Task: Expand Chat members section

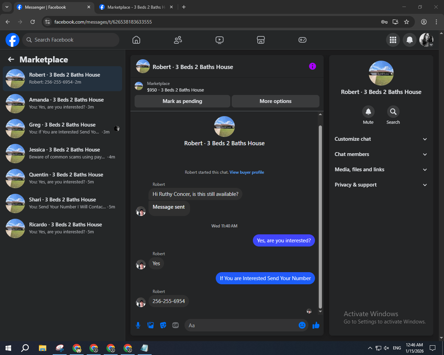Action: (381, 154)
